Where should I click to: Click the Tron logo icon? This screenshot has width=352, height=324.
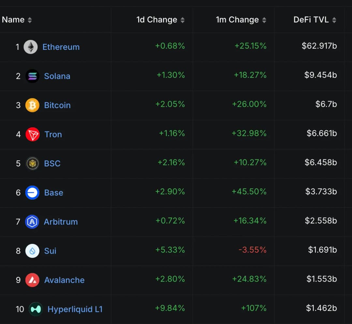[32, 134]
